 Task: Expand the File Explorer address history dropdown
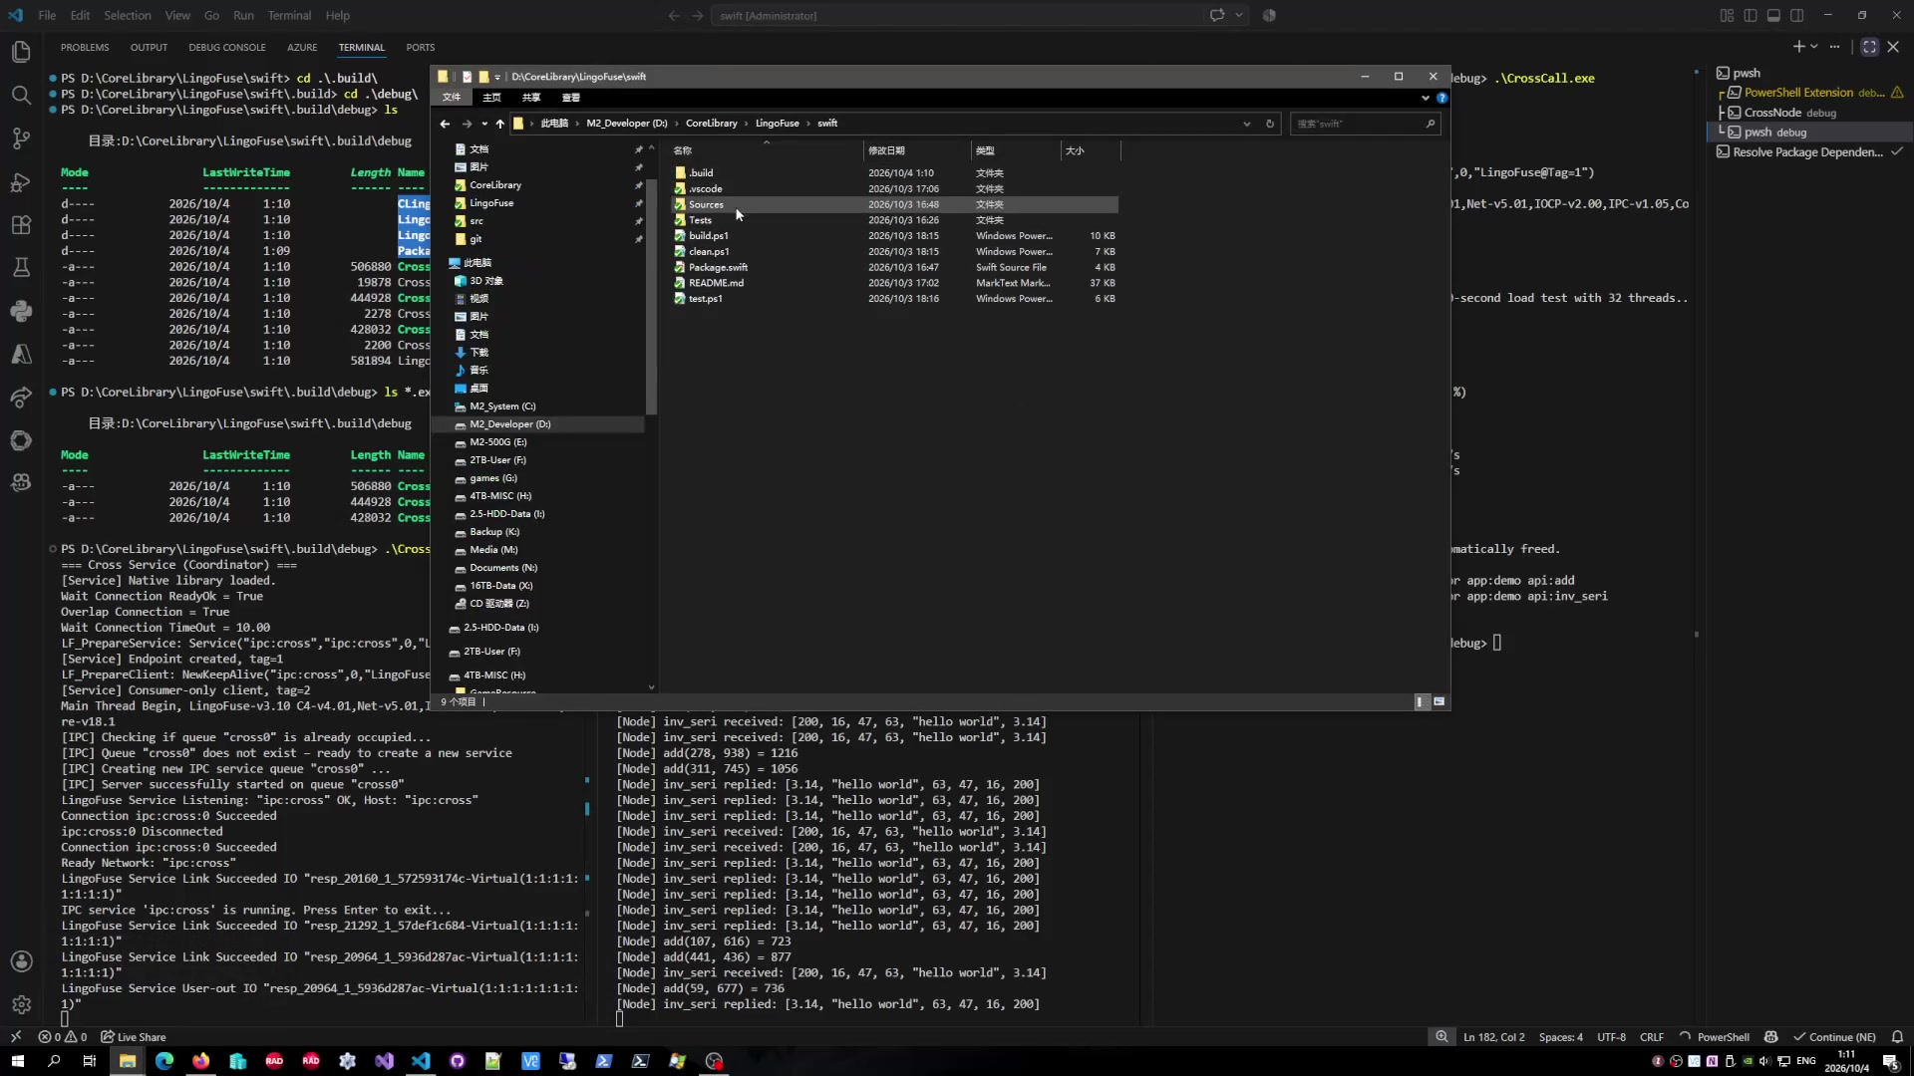1246,124
